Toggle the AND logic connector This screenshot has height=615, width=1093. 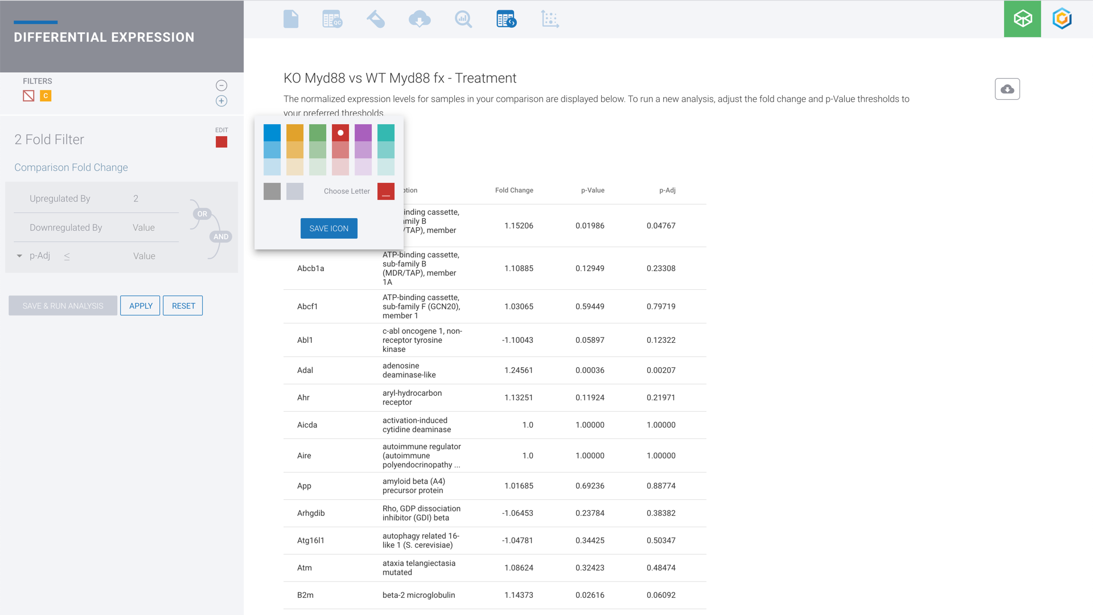[x=221, y=237]
